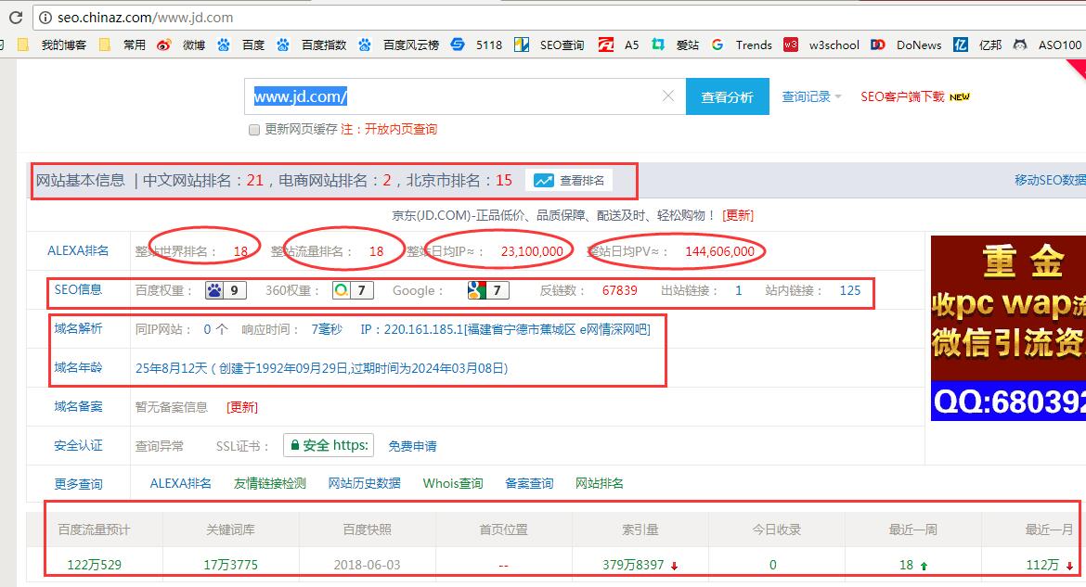
Task: Open the DoNews bookmark
Action: click(906, 45)
